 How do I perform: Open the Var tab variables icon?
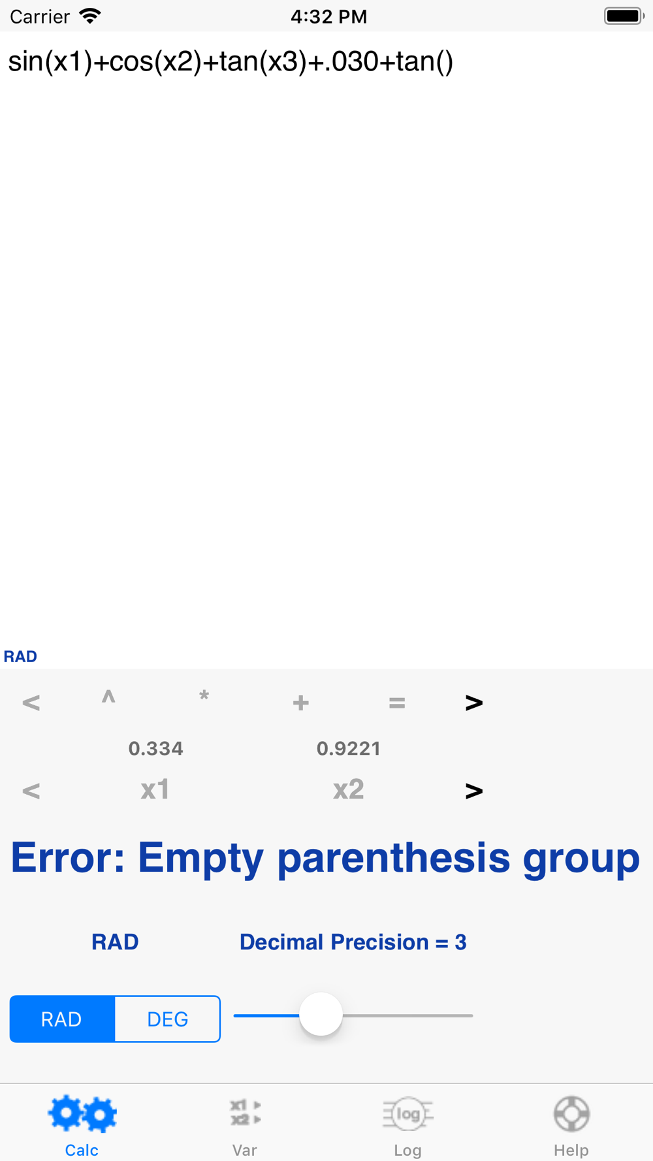[x=245, y=1113]
